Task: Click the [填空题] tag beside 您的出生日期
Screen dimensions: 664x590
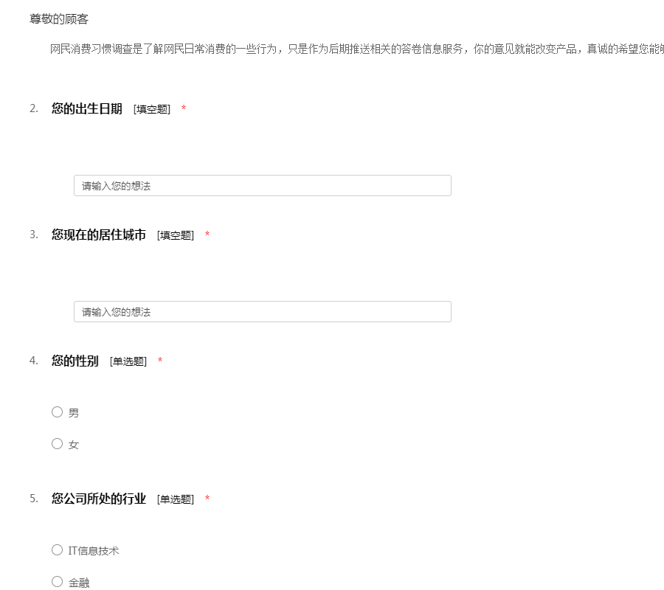Action: click(152, 110)
